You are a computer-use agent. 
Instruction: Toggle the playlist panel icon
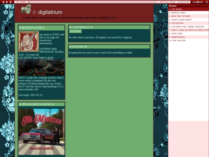[x=207, y=2]
